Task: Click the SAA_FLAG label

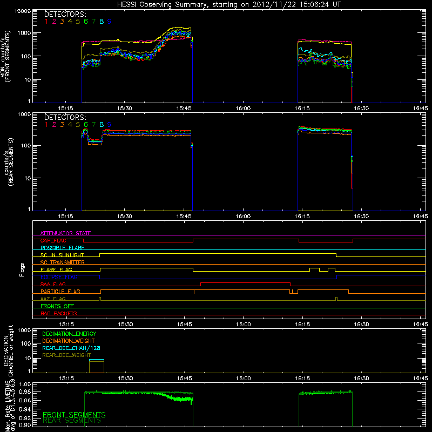Action: [x=53, y=284]
